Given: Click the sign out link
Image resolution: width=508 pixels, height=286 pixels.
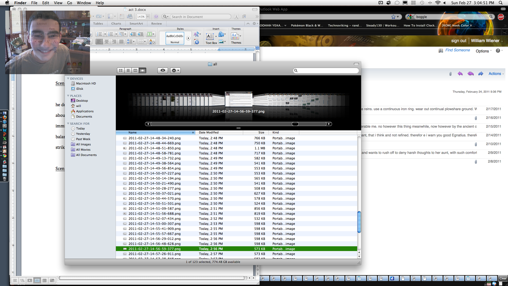Looking at the screenshot, I should pos(459,41).
